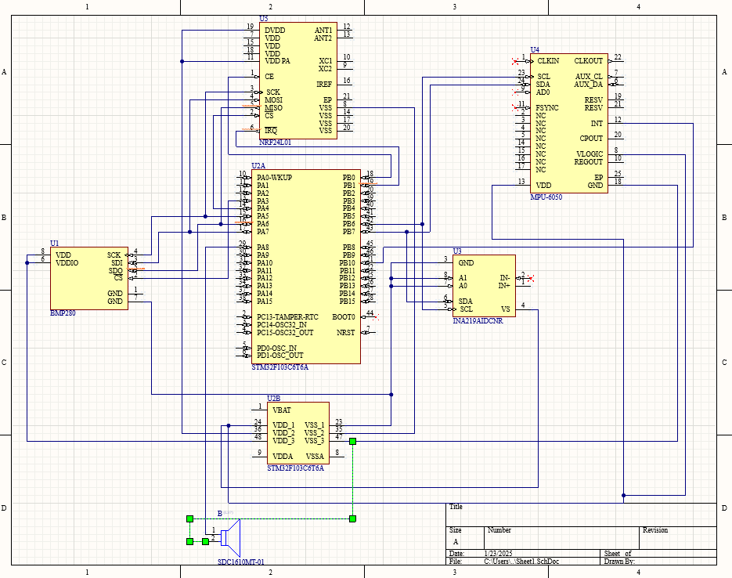Click the A1 address pin label
The width and height of the screenshot is (732, 578).
tap(463, 278)
